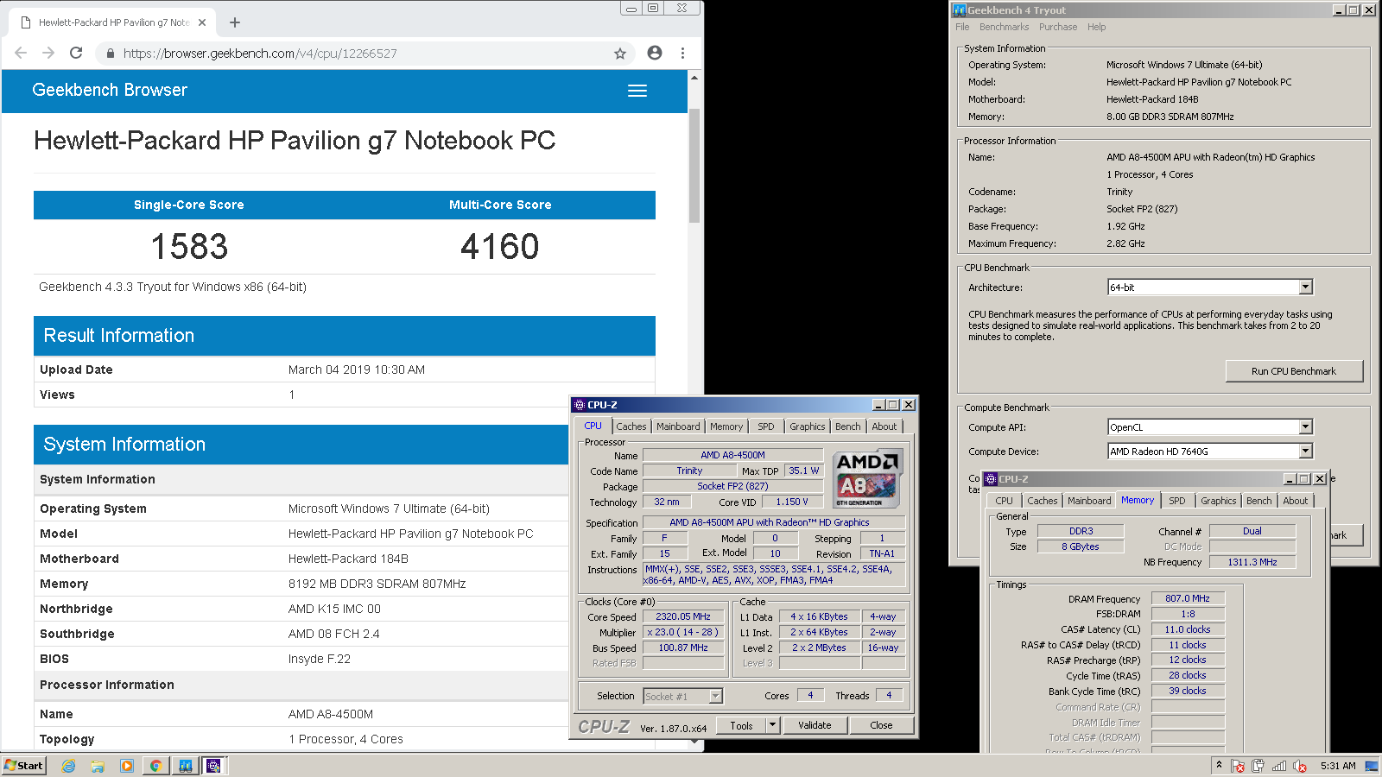Switch to Memory tab in front CPU-Z
Viewport: 1382px width, 777px height.
pos(726,426)
